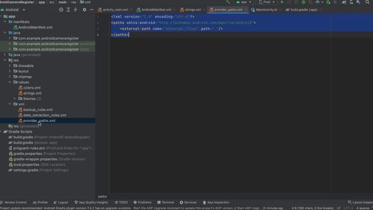Collapse the java folder in project tree
373x210 pixels.
click(5, 33)
